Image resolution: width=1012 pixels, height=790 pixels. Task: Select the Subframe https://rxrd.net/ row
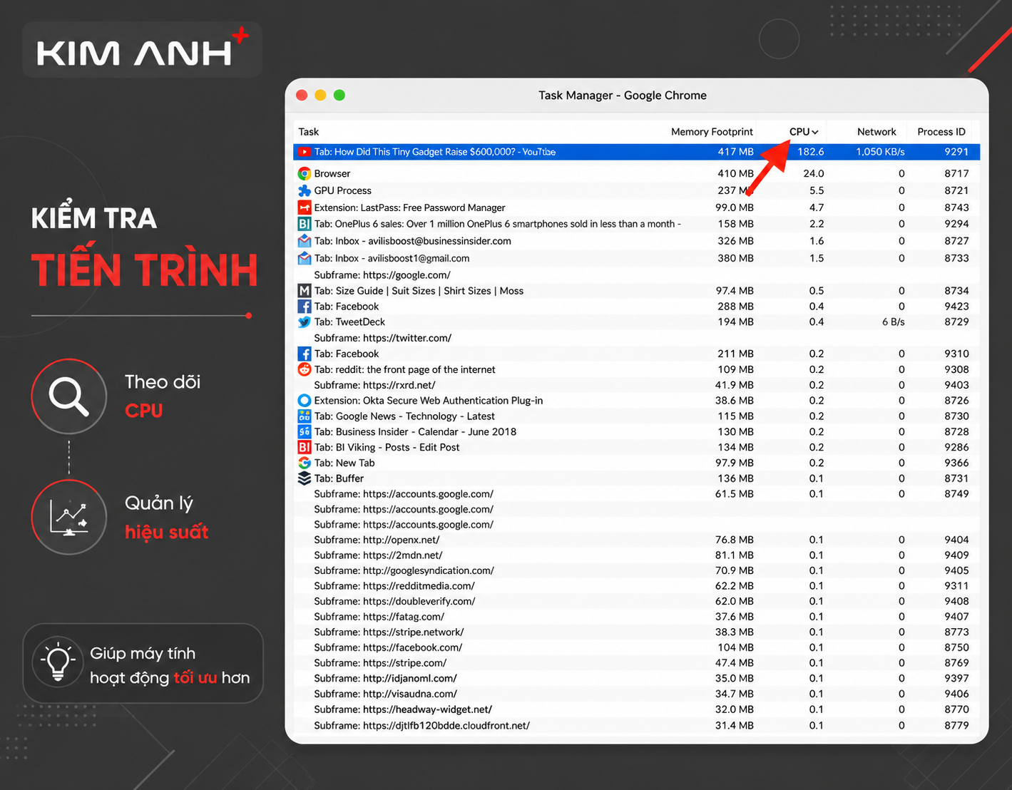[x=636, y=385]
